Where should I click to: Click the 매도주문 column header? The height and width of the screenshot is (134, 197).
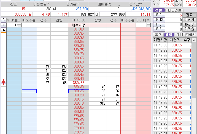pos(29,20)
